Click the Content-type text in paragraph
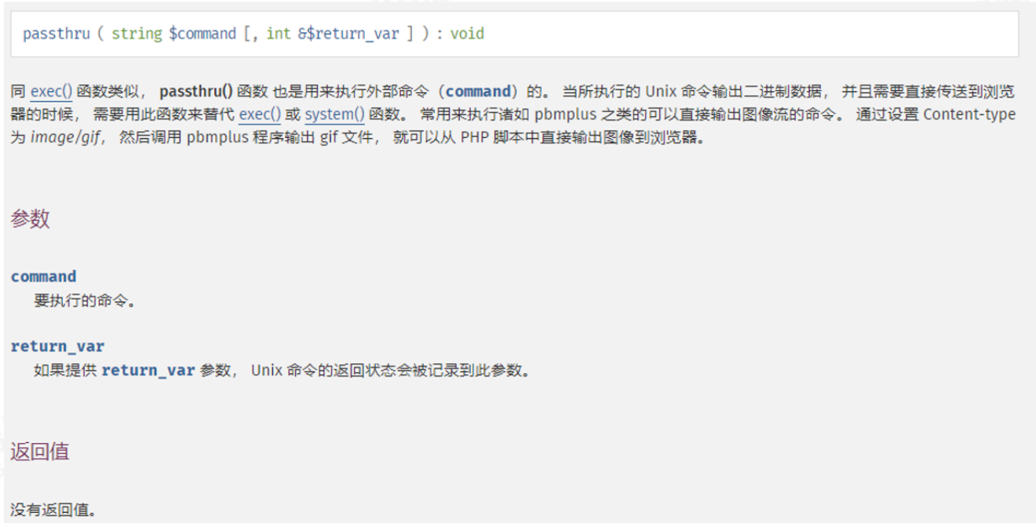The image size is (1036, 523). coord(969,114)
